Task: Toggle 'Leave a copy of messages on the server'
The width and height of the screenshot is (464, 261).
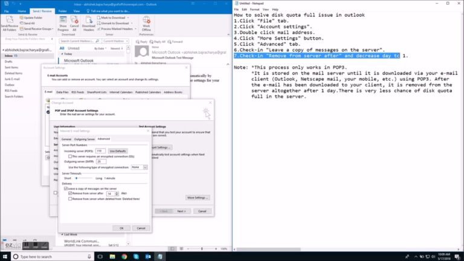Action: [66, 188]
